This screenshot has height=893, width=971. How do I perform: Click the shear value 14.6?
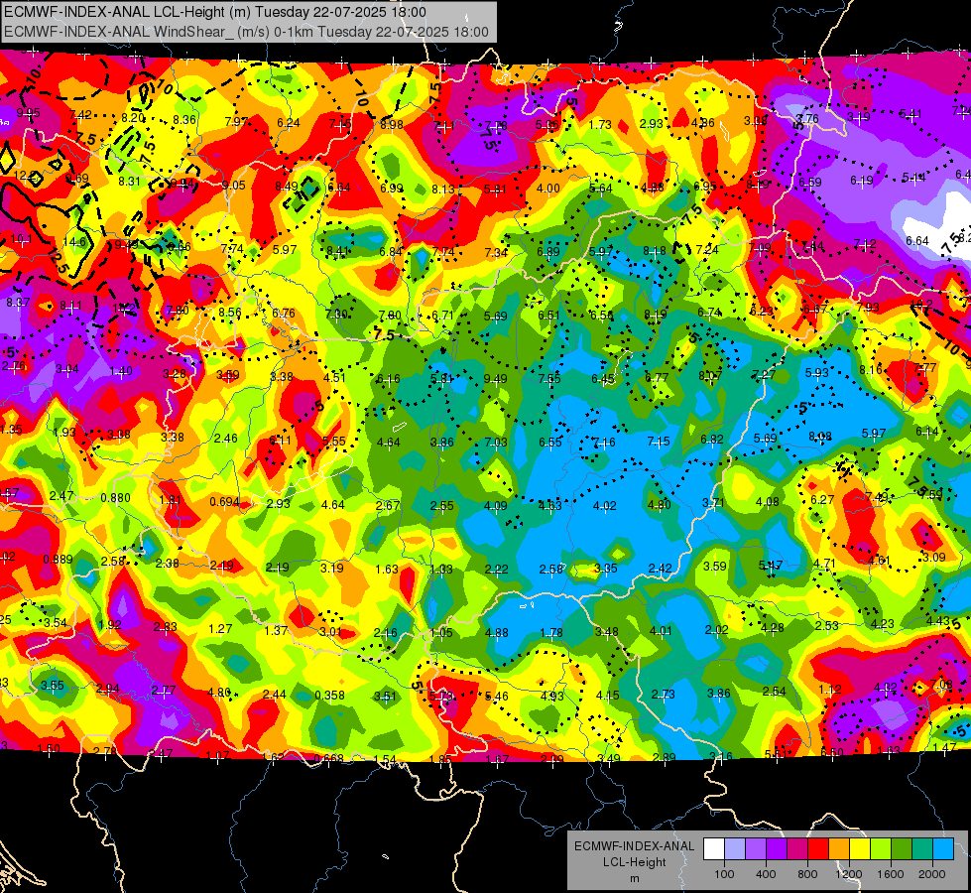click(75, 242)
